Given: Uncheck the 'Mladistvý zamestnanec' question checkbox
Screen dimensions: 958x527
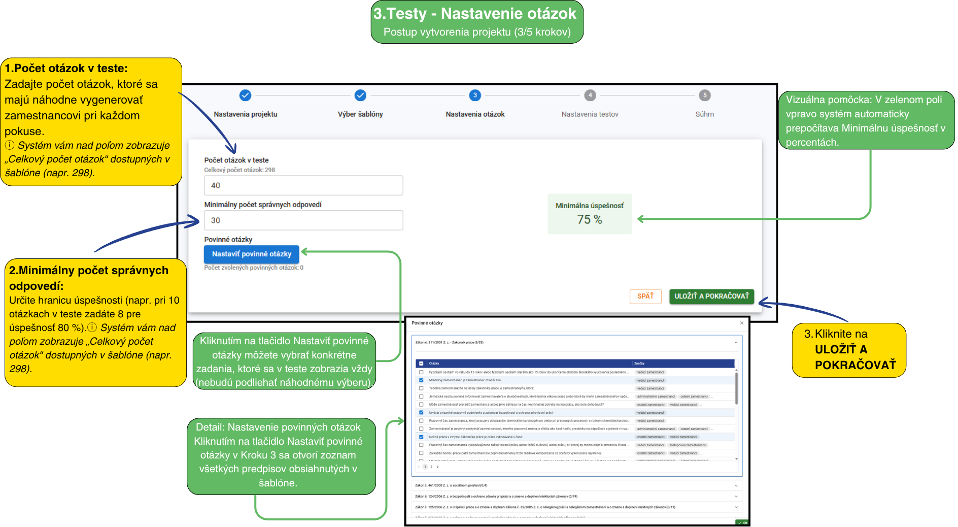Looking at the screenshot, I should coord(421,380).
